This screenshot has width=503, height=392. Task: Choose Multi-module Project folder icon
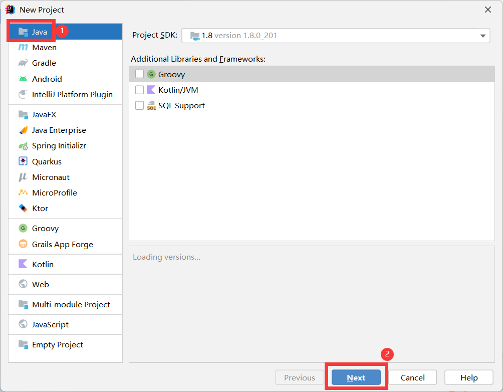point(23,304)
